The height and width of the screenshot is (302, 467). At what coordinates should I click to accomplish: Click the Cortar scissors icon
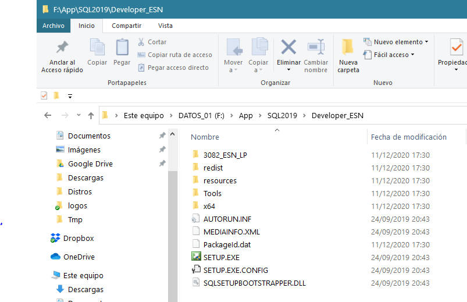click(141, 42)
